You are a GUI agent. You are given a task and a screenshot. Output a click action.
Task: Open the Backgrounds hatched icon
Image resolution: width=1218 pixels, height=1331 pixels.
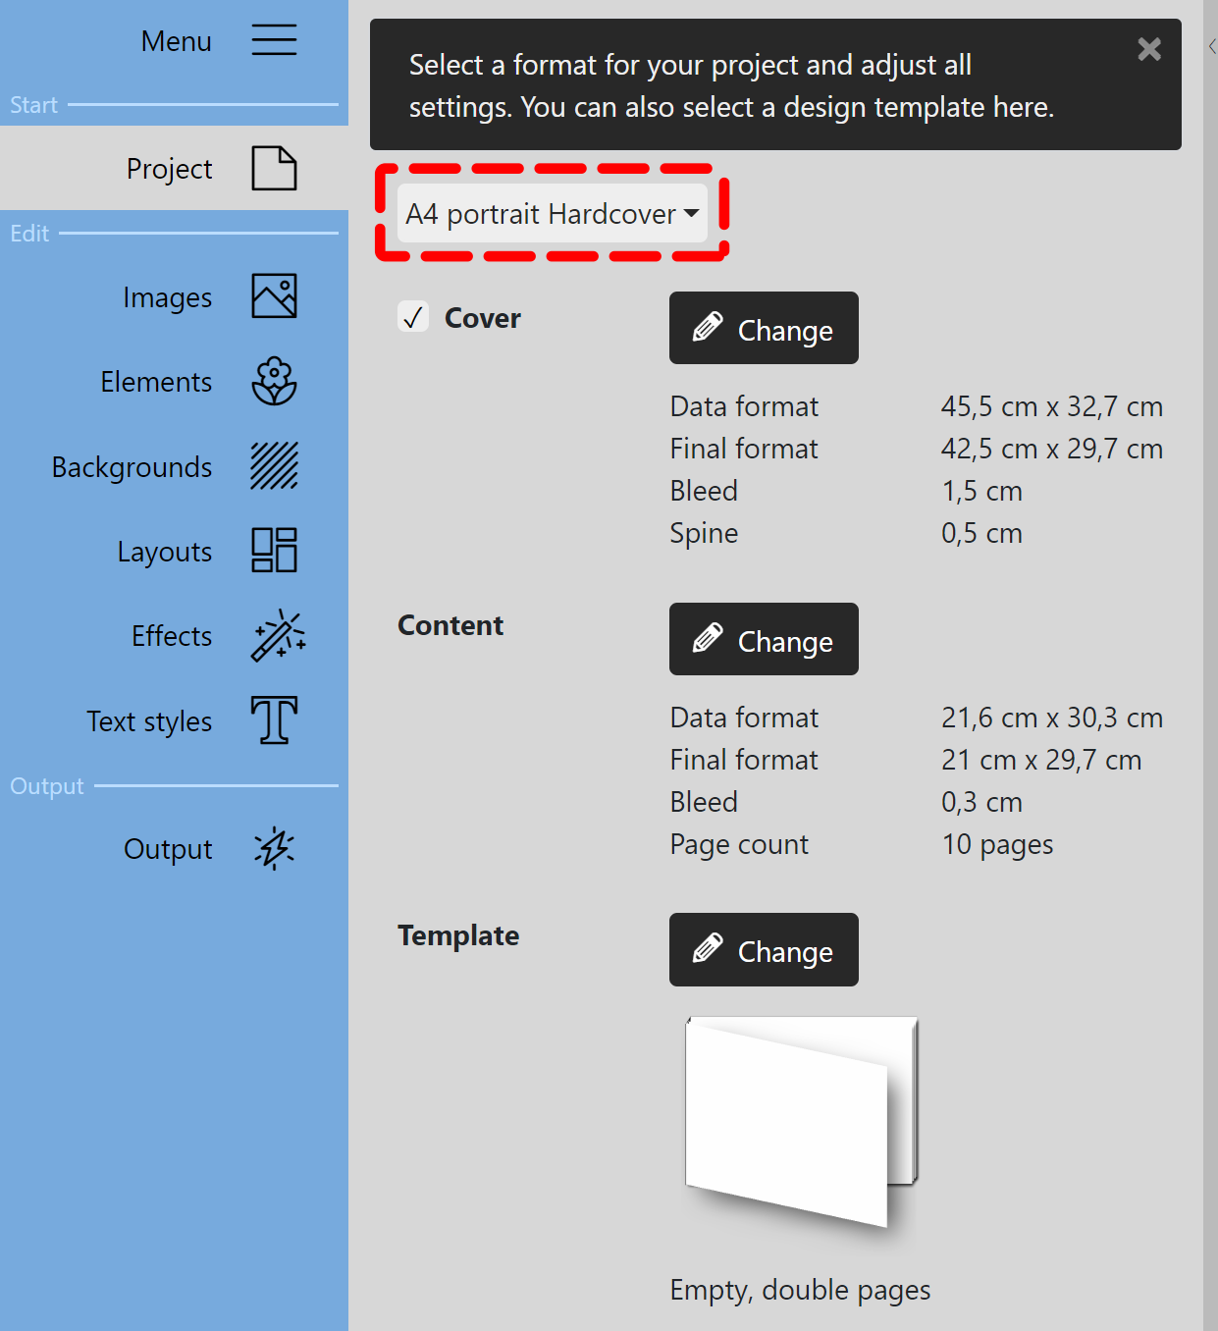tap(274, 466)
